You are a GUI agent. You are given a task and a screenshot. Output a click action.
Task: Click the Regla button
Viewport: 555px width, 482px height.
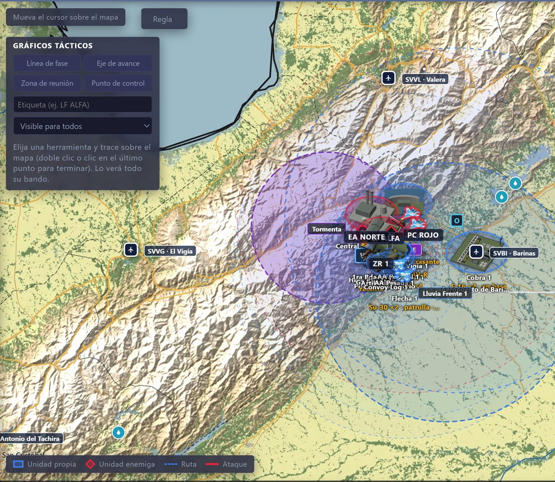click(164, 19)
